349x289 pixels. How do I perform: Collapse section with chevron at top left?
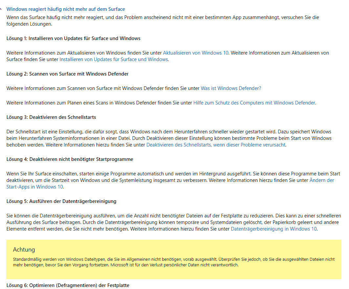tap(1, 9)
